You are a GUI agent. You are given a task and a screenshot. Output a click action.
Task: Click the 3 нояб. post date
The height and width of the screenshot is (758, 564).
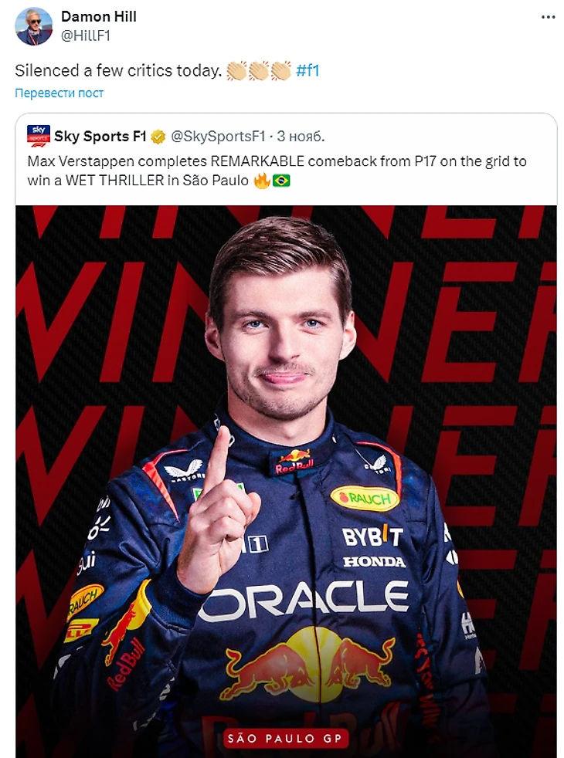[x=301, y=137]
